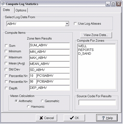Click the Compute Log Statistics title bar icon
123x124 pixels.
click(x=3, y=4)
